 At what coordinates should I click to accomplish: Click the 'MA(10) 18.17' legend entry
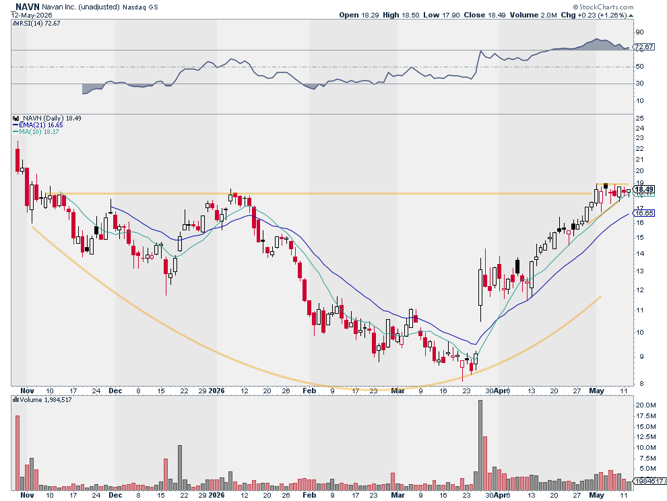pos(36,132)
